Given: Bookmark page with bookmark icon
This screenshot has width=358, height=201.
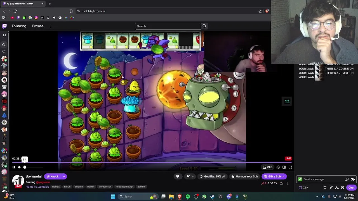Looking at the screenshot, I should [x=71, y=11].
